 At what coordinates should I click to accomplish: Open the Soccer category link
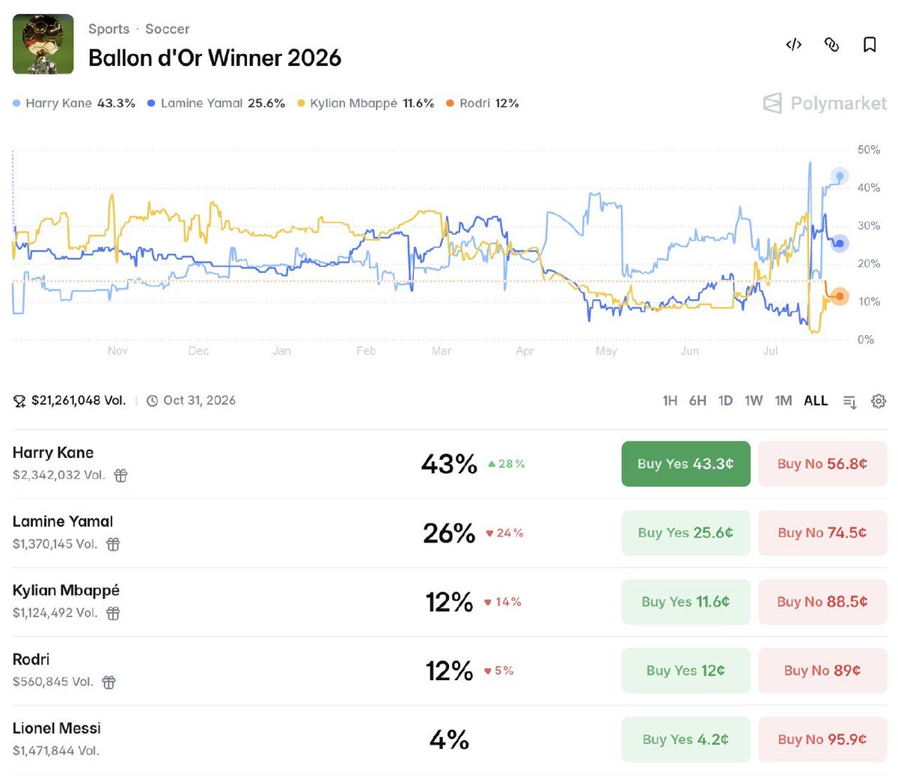click(168, 29)
